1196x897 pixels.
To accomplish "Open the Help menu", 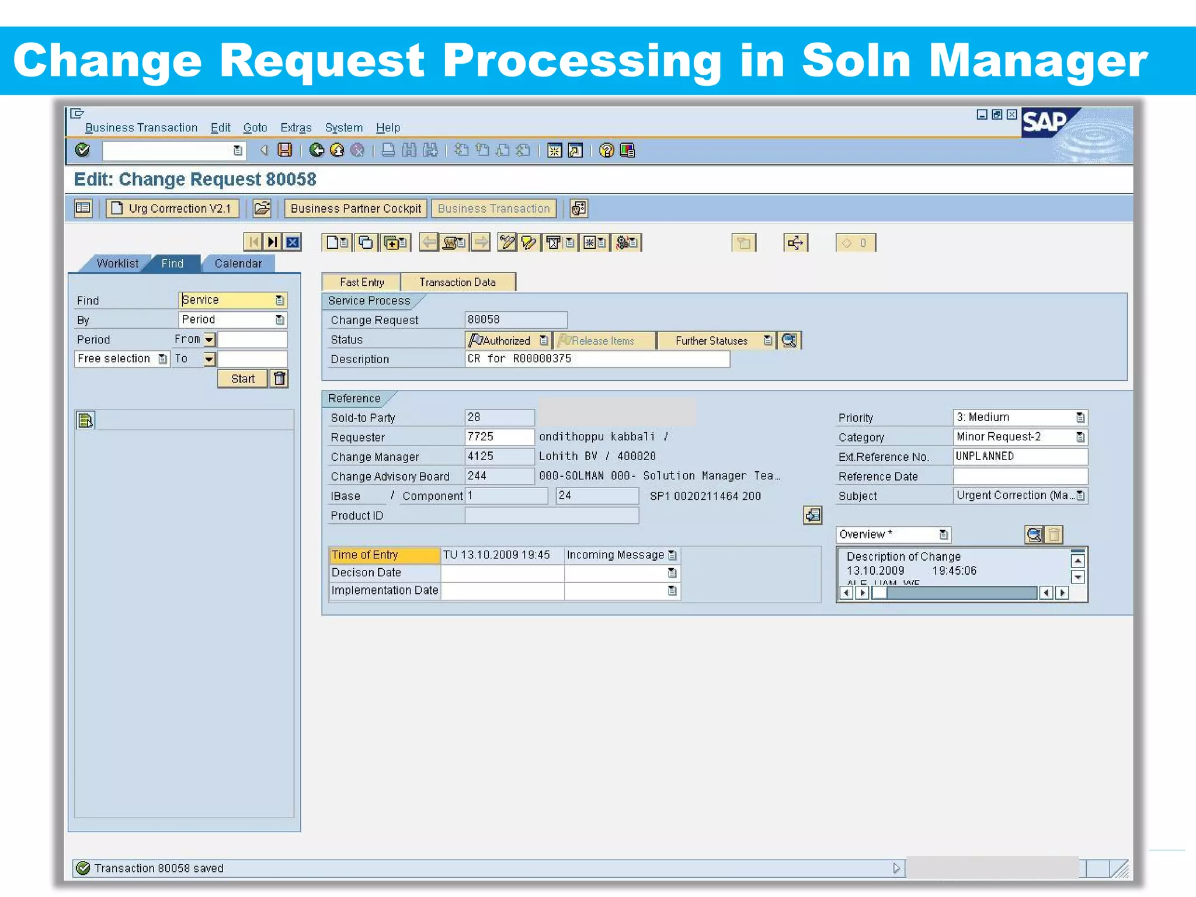I will click(x=388, y=127).
